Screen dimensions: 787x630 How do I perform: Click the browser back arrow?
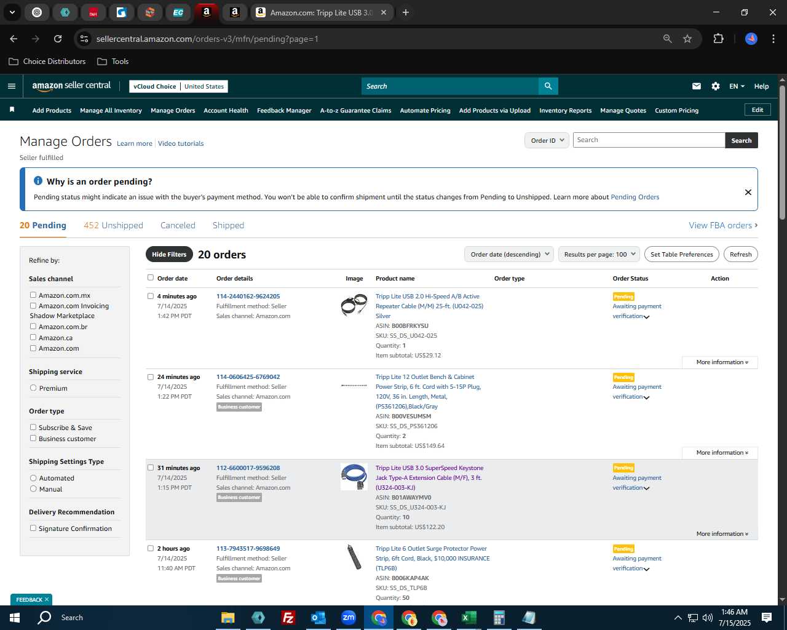(x=14, y=39)
